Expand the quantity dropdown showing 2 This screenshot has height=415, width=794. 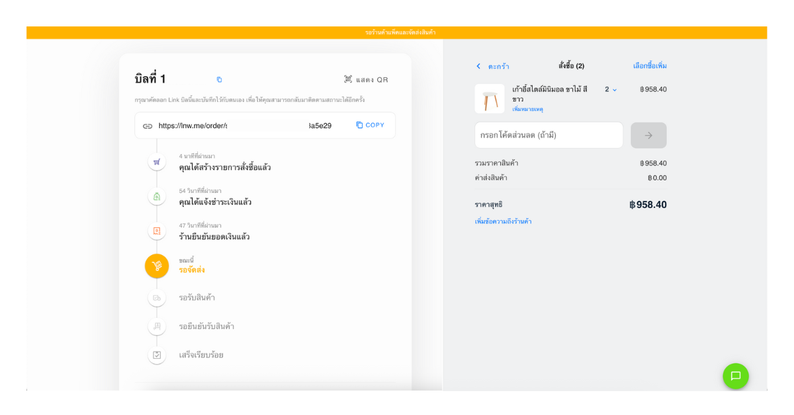[x=611, y=89]
